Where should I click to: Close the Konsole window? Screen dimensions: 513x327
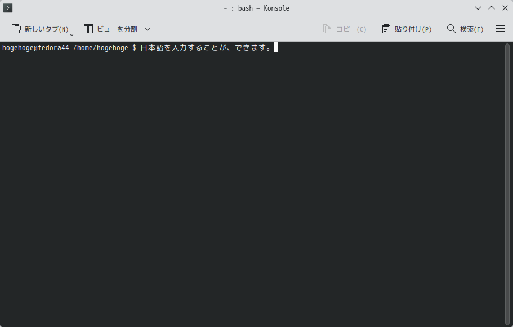click(505, 8)
